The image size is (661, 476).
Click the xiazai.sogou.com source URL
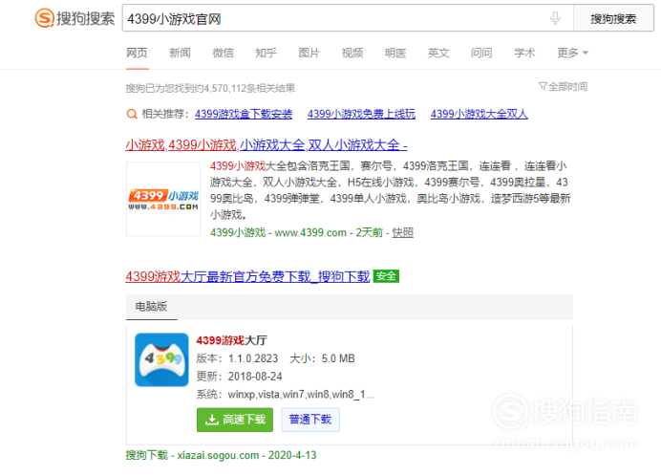coord(218,455)
